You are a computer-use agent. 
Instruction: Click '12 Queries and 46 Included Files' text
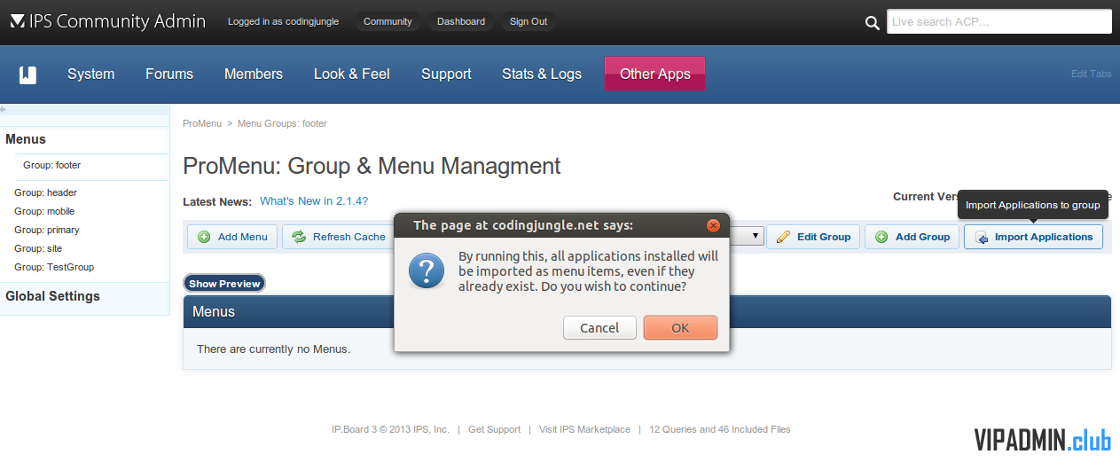click(719, 429)
